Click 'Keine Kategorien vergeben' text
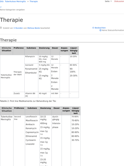Screen dimensions: 124x166 12,10
